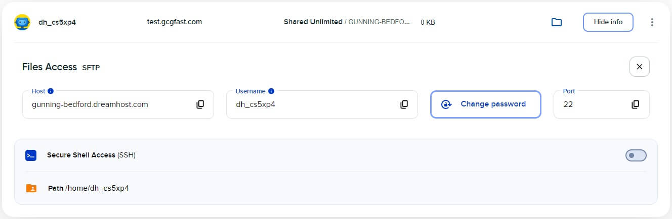Screen dimensions: 672x219
Task: Click the lock-refresh icon in Change password
Action: click(x=446, y=104)
